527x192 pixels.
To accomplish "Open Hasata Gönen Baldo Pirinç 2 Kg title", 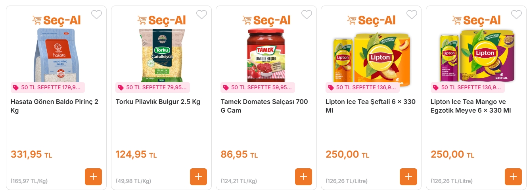I will coord(54,106).
